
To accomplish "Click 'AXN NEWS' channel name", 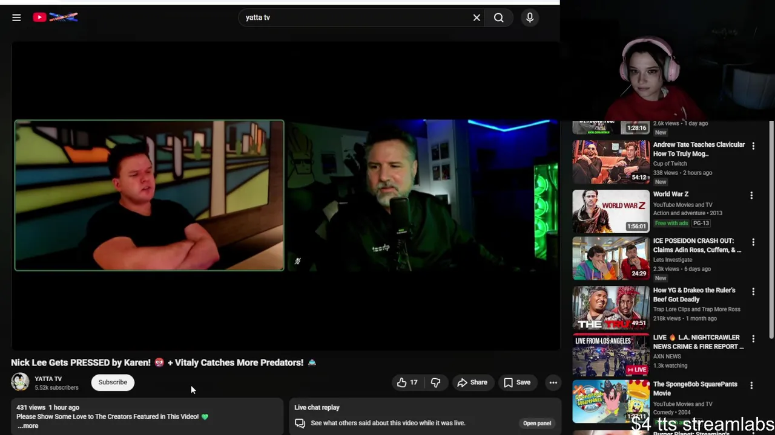I will 667,356.
